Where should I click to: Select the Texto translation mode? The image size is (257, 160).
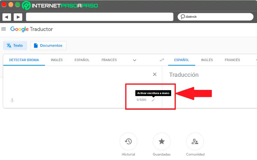pos(15,45)
